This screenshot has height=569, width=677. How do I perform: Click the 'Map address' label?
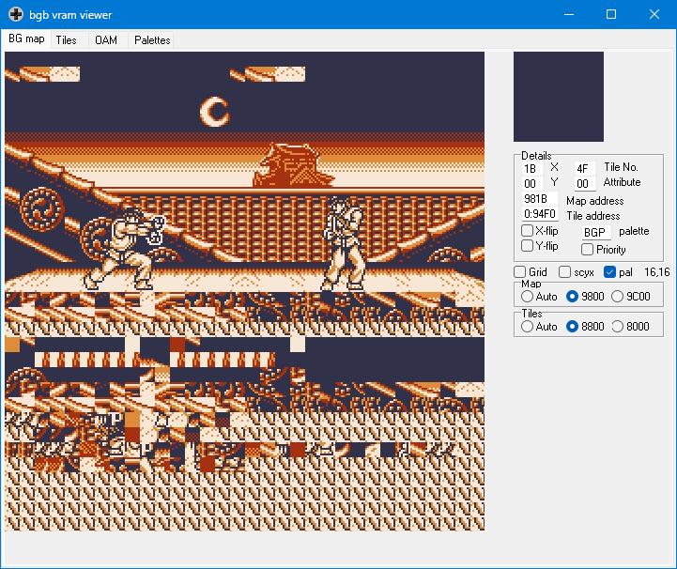pyautogui.click(x=595, y=201)
